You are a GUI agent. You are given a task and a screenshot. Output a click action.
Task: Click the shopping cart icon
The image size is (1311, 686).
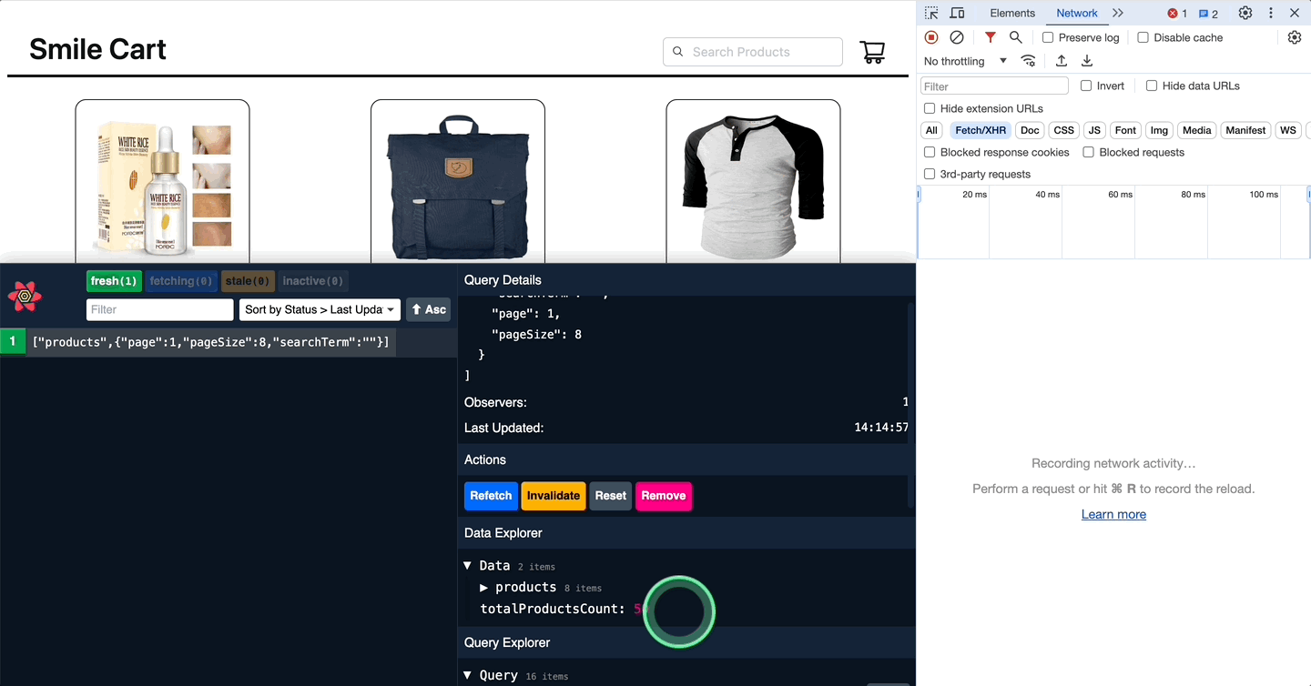pyautogui.click(x=872, y=52)
